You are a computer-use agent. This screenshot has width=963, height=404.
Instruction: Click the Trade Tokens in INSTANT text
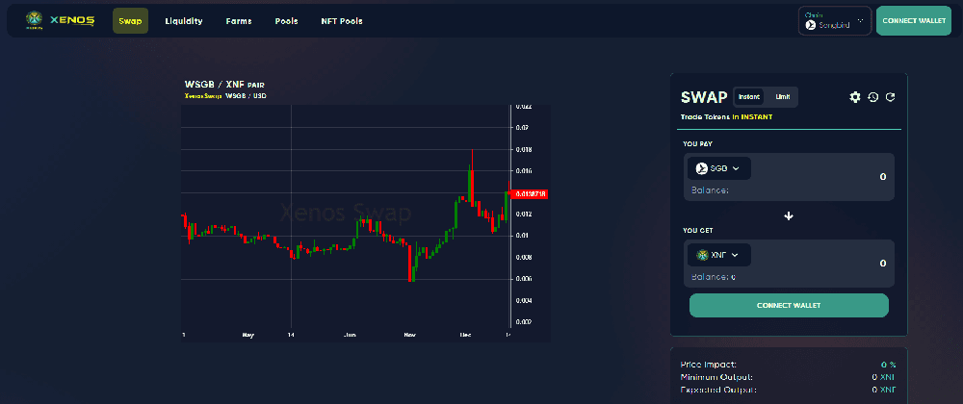click(726, 116)
